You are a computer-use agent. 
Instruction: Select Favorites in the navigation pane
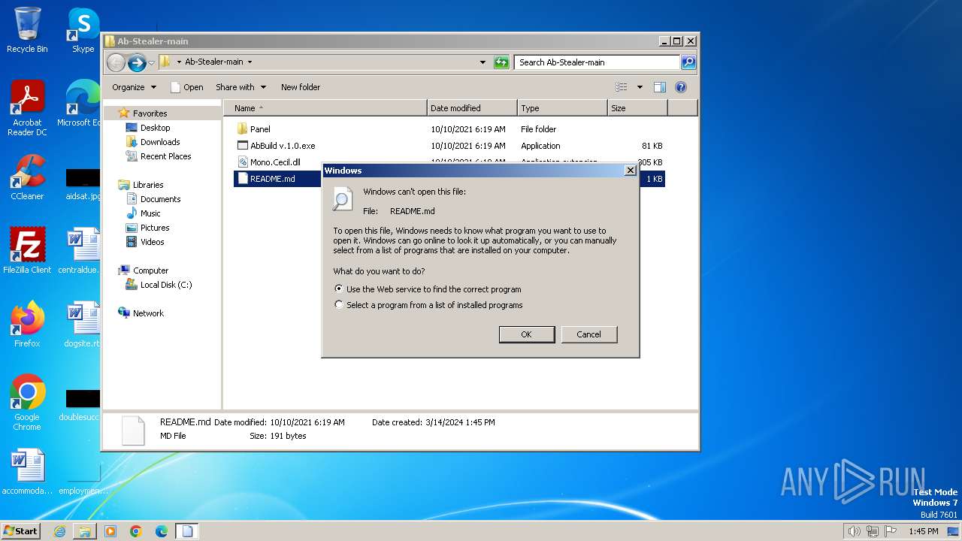coord(150,113)
